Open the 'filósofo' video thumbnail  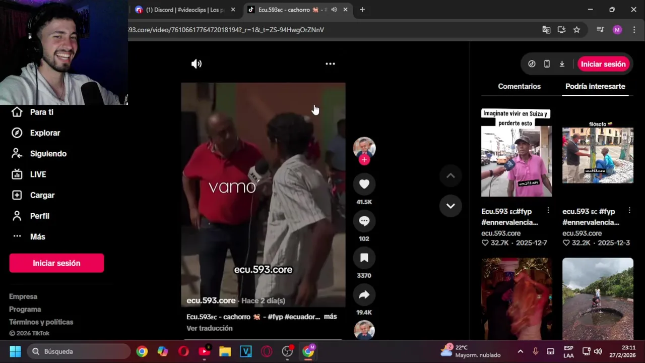598,153
